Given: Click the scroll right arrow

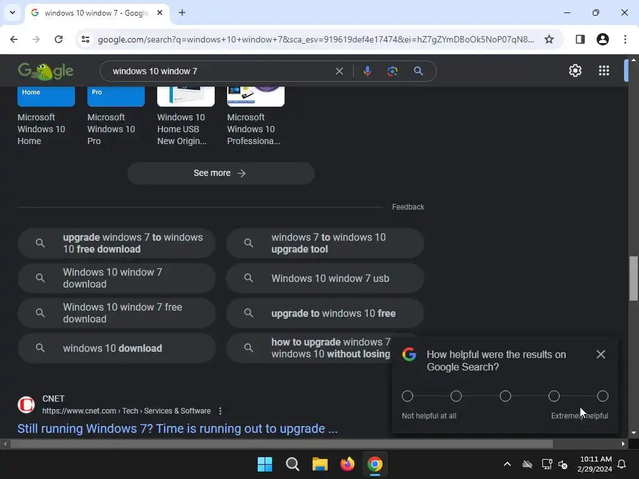Looking at the screenshot, I should point(623,443).
